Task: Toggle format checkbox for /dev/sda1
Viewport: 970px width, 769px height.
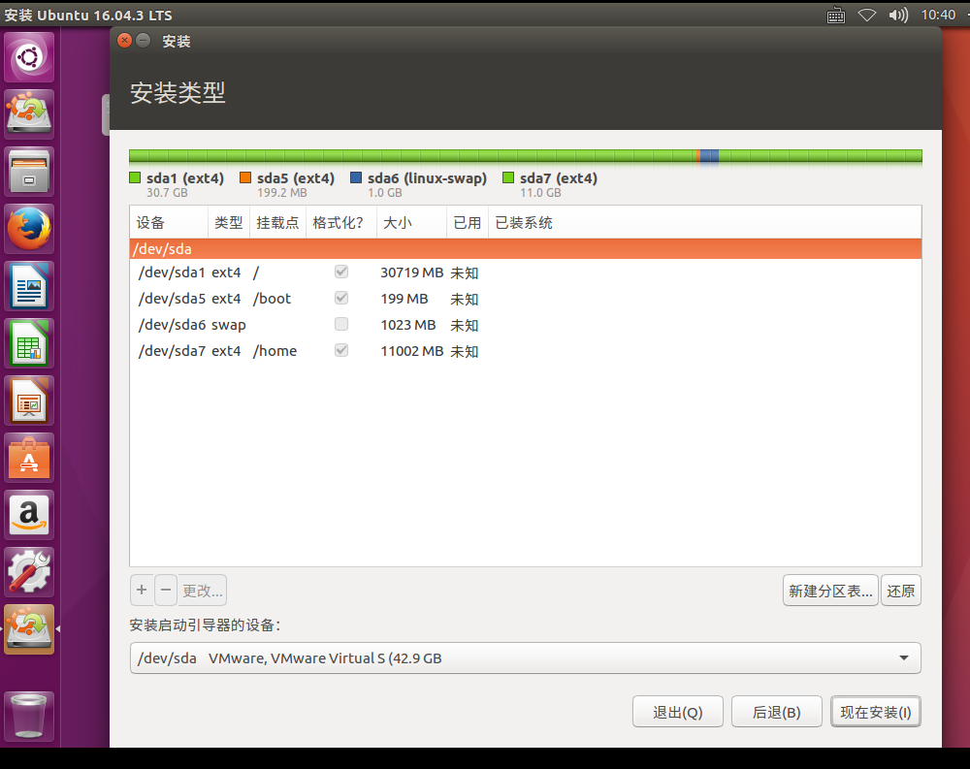Action: pyautogui.click(x=340, y=272)
